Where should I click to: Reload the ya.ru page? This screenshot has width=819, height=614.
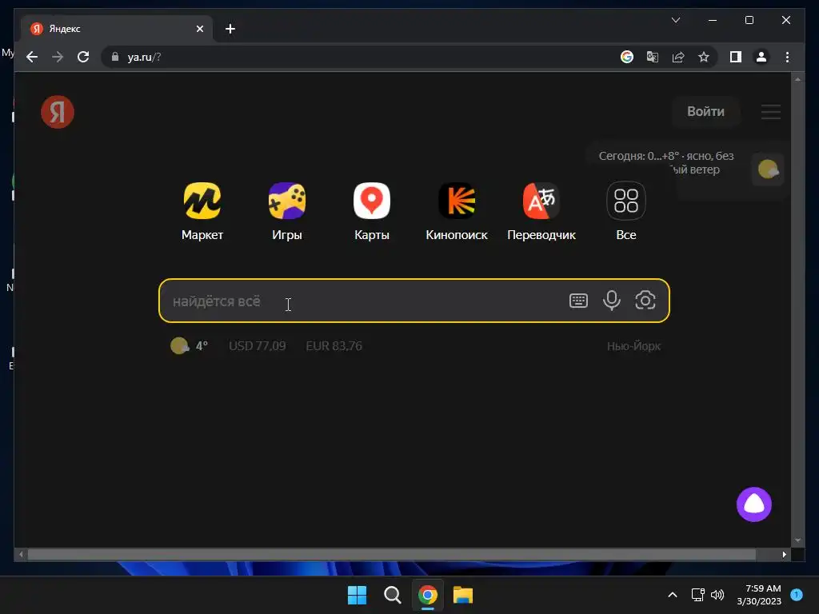click(x=83, y=57)
